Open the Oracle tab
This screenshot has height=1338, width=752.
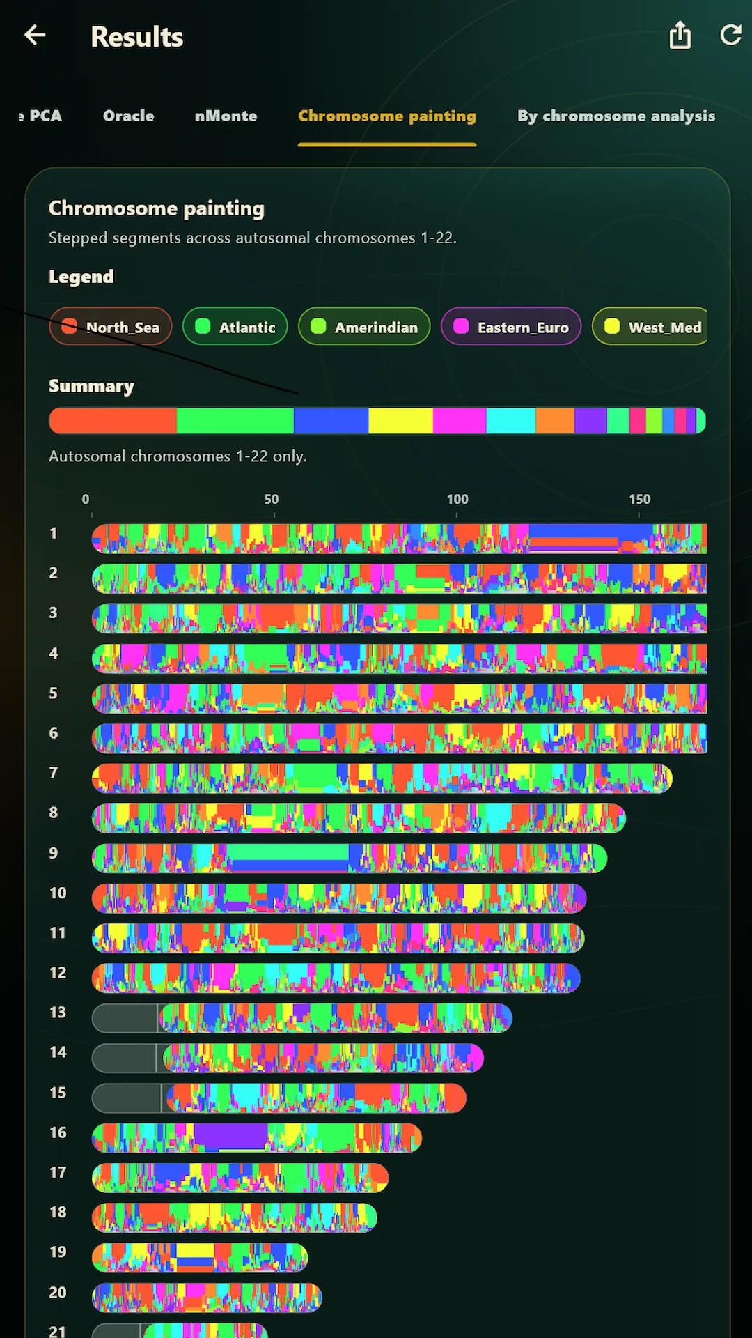point(129,116)
